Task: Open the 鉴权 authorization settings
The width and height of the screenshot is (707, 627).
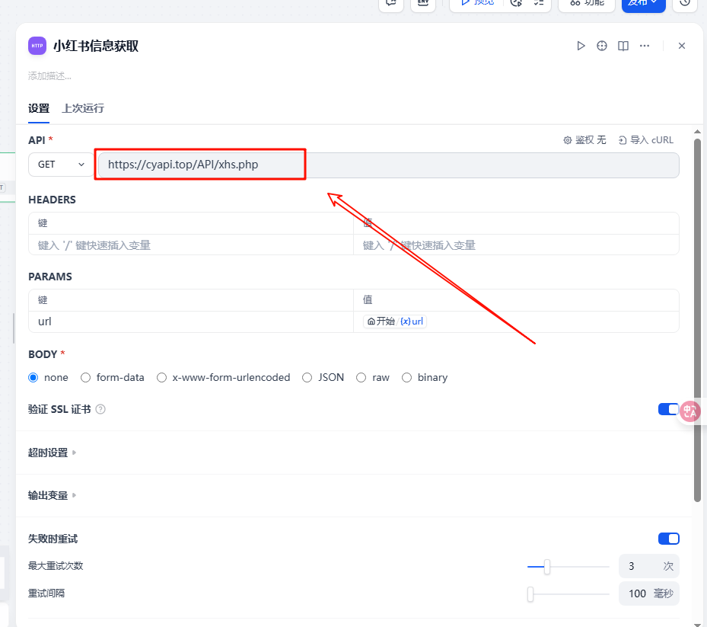Action: (584, 140)
